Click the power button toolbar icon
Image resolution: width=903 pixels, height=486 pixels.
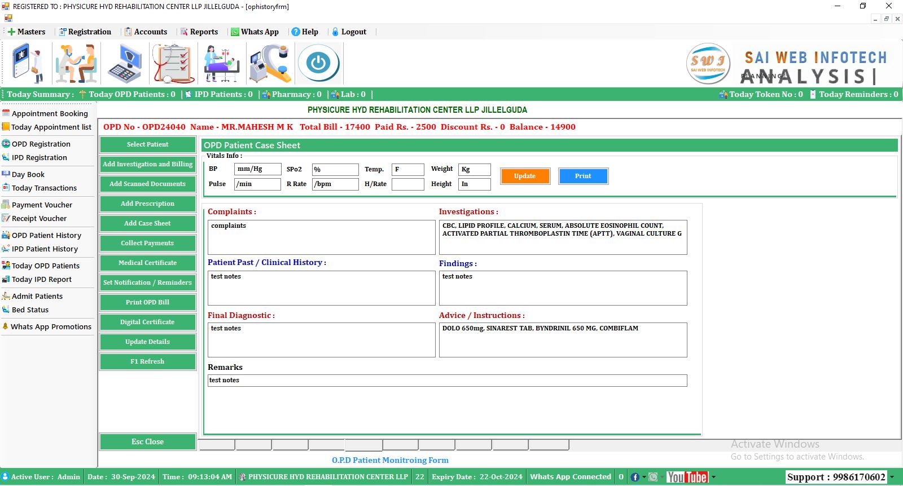[x=318, y=63]
